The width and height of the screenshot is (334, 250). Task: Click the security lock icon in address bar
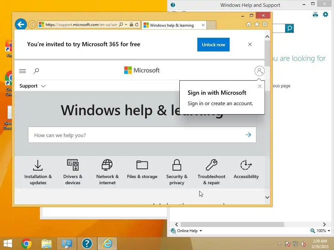tap(131, 25)
